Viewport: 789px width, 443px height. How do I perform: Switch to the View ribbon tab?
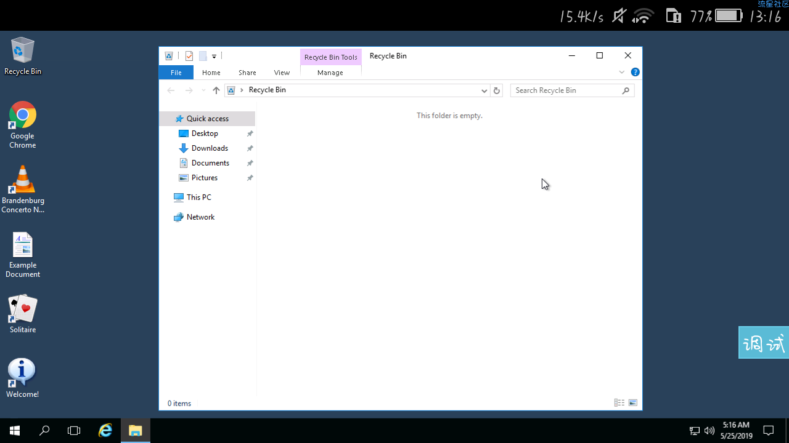tap(282, 73)
